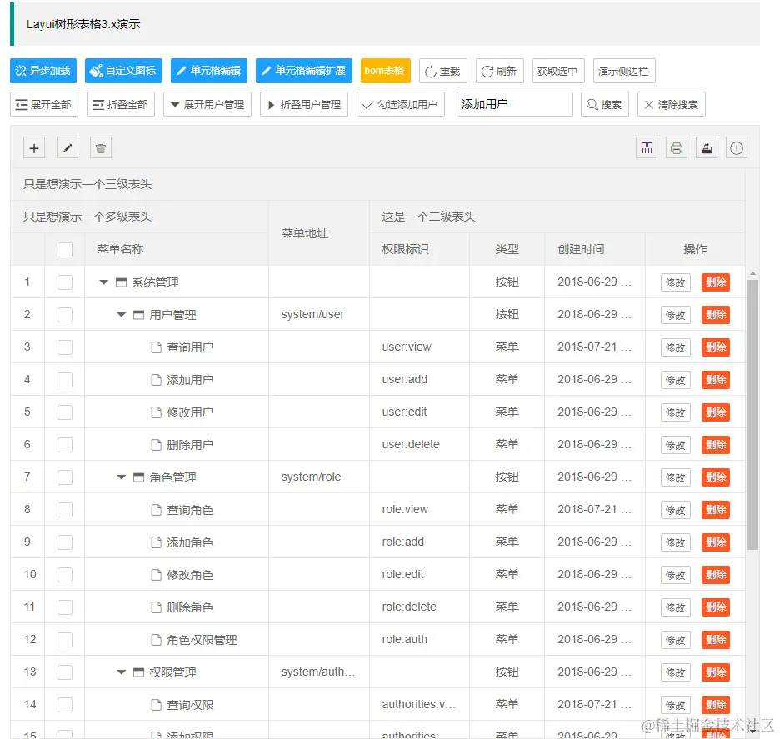780x739 pixels.
Task: Click file icon beside 查询用户
Action: [x=156, y=347]
